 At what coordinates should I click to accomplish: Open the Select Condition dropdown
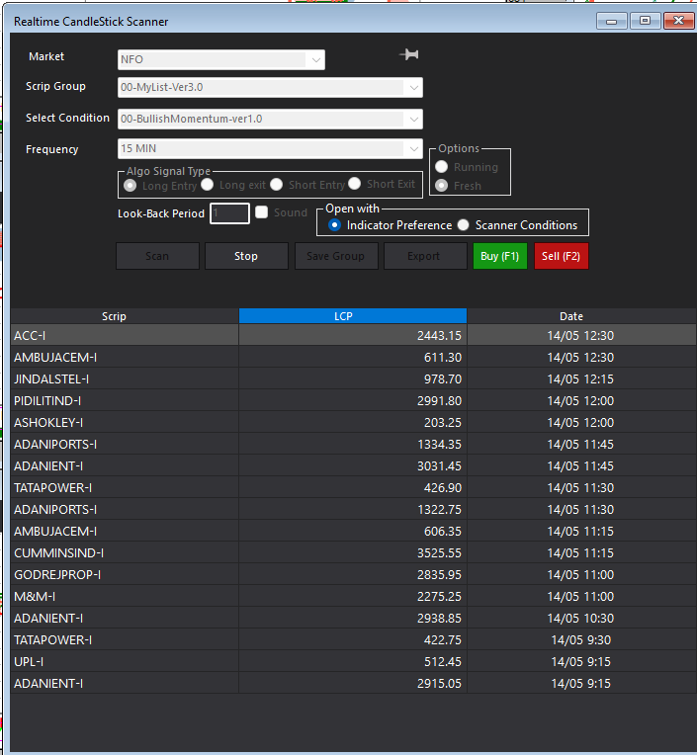(x=270, y=119)
